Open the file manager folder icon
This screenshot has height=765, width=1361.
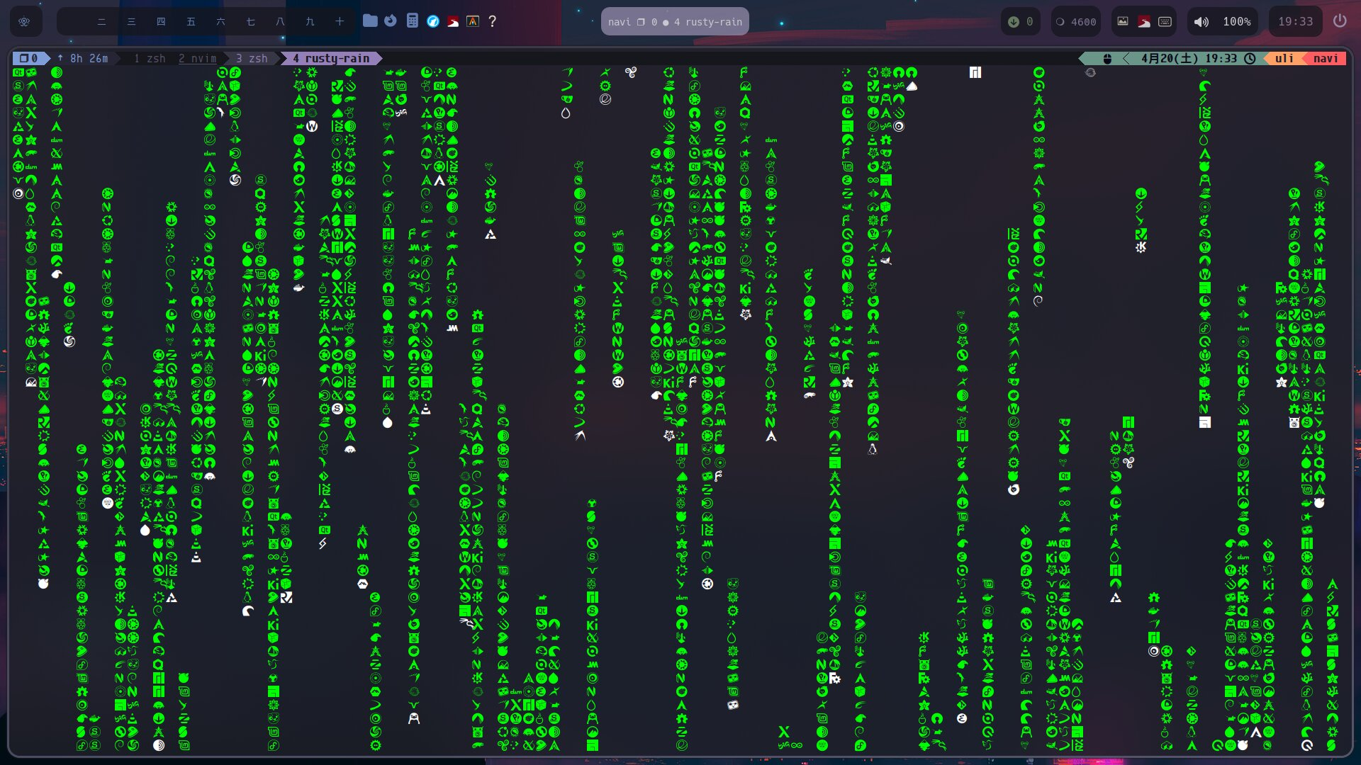370,21
